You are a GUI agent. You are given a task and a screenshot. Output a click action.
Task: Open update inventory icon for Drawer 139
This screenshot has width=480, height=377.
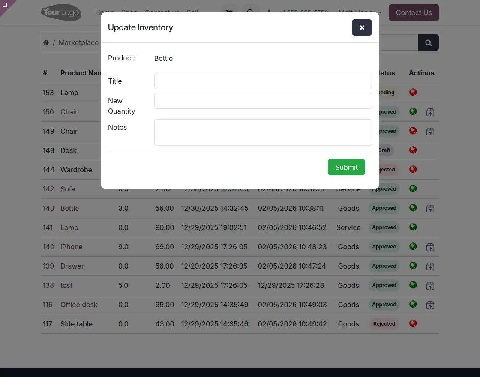(430, 266)
